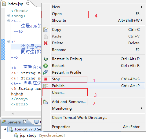
Task: Select Restart in Debug
Action: [x=93, y=59]
